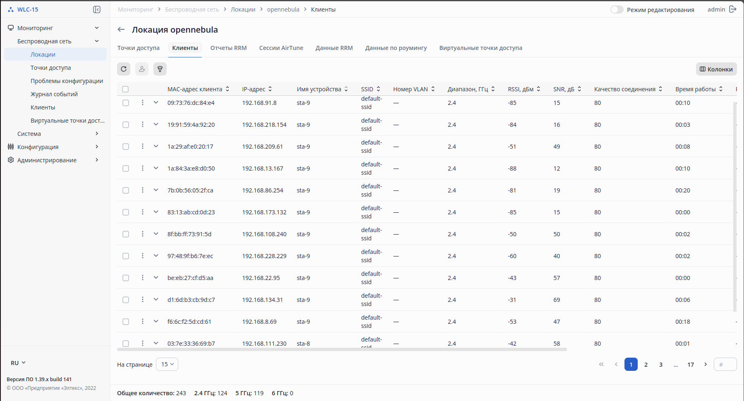Image resolution: width=744 pixels, height=401 pixels.
Task: Open row menu for 97:48:9f:b6:7e:ec
Action: [x=143, y=256]
